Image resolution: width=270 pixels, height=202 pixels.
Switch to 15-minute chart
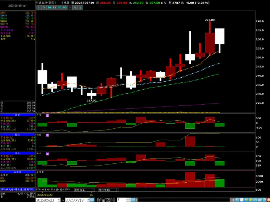54,7
